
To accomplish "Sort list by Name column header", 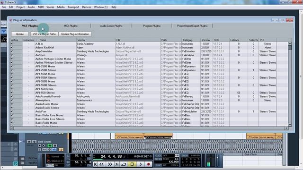I will 56,40.
